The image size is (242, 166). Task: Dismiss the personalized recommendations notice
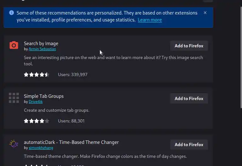(205, 13)
